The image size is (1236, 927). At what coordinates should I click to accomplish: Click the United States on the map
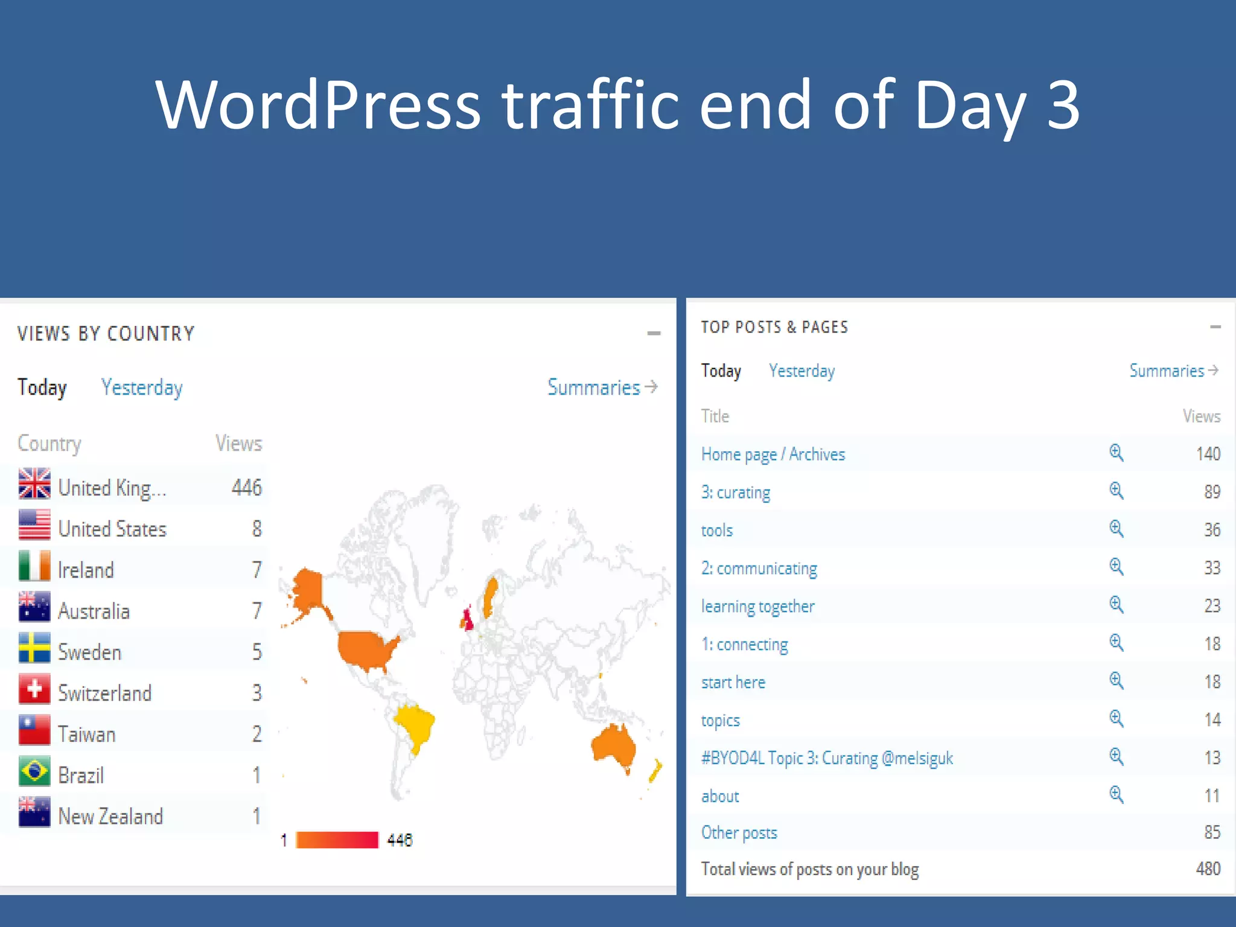point(366,651)
